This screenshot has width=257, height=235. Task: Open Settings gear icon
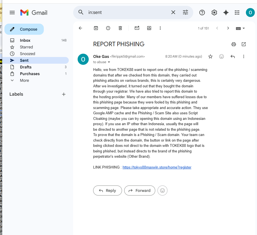(x=214, y=13)
